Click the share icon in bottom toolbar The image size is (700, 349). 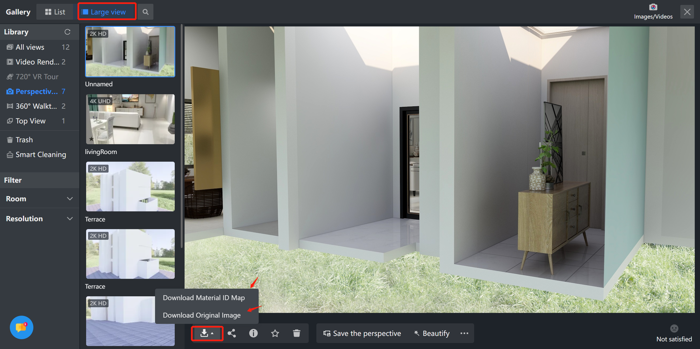coord(232,333)
